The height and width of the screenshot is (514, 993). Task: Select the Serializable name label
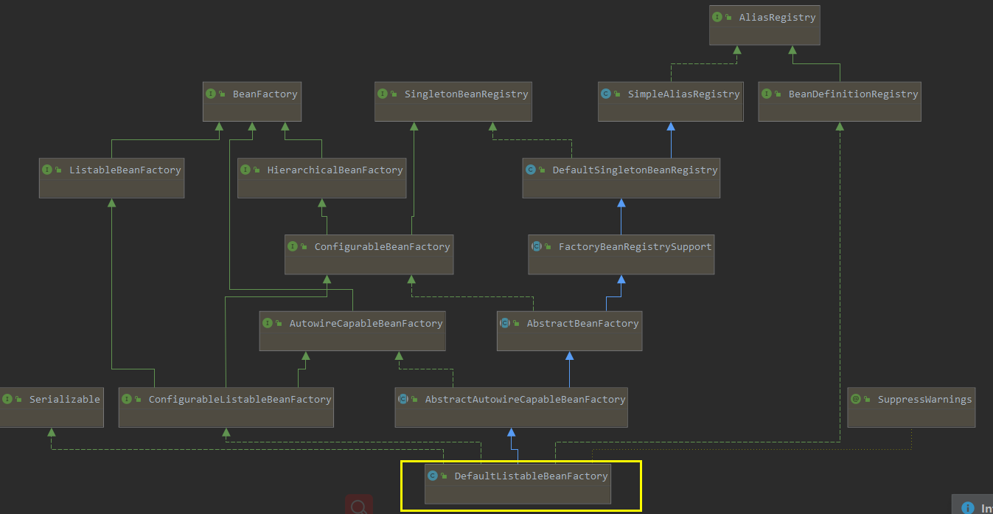point(65,399)
